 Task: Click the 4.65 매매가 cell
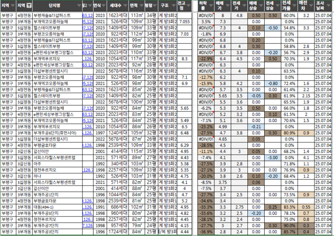pyautogui.click(x=223, y=139)
